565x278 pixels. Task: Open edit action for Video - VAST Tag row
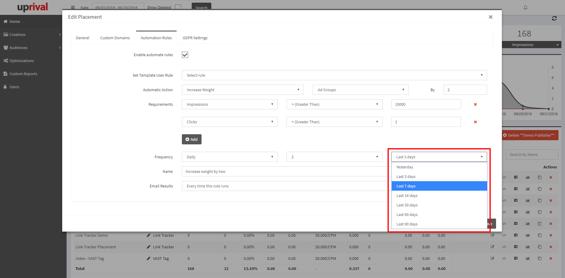[x=492, y=258]
